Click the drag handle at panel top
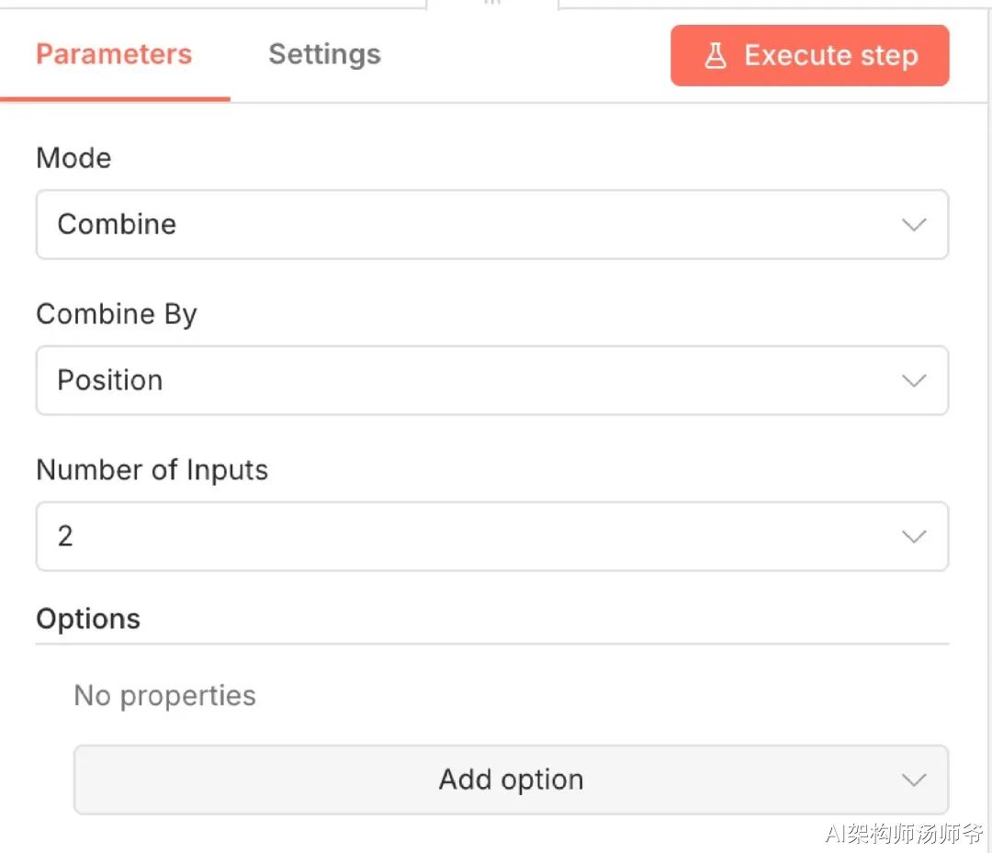 coord(492,4)
